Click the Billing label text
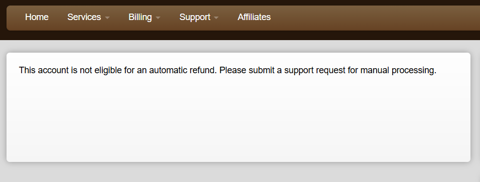480x182 pixels. pos(140,17)
